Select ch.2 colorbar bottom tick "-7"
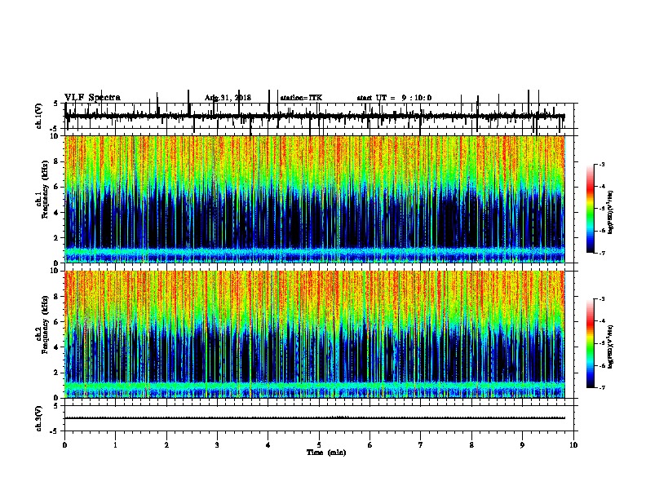Screen dimensions: 646x499 [601, 387]
